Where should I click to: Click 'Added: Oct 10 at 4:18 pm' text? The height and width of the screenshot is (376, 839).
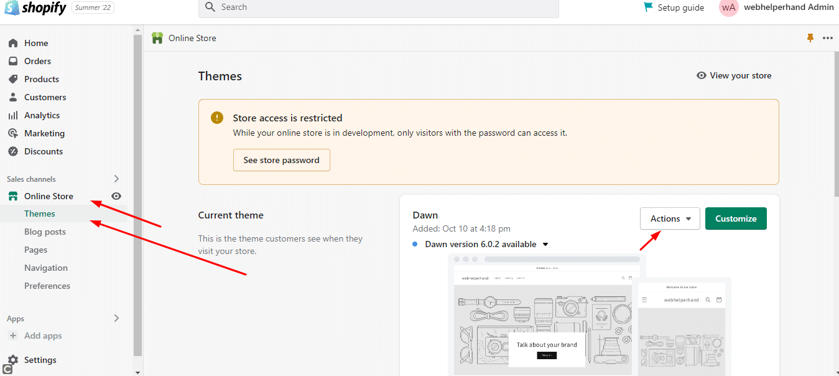461,228
